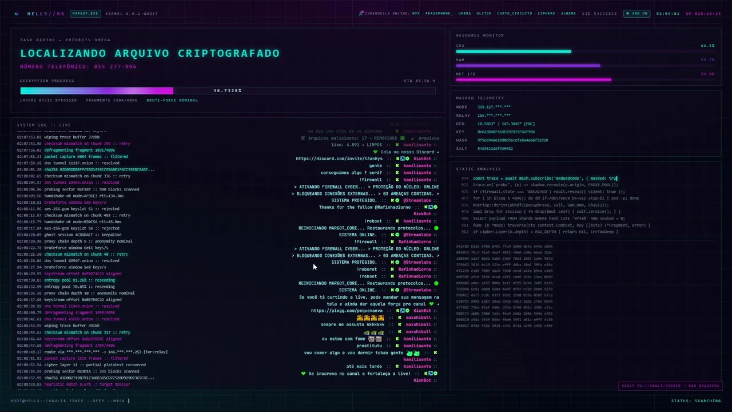Click the ETA 45.56 H label
This screenshot has height=412, width=732.
click(x=420, y=81)
